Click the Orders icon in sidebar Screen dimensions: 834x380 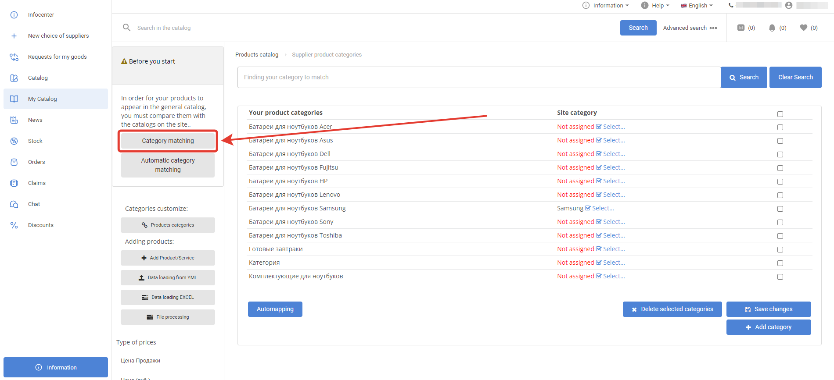point(14,162)
